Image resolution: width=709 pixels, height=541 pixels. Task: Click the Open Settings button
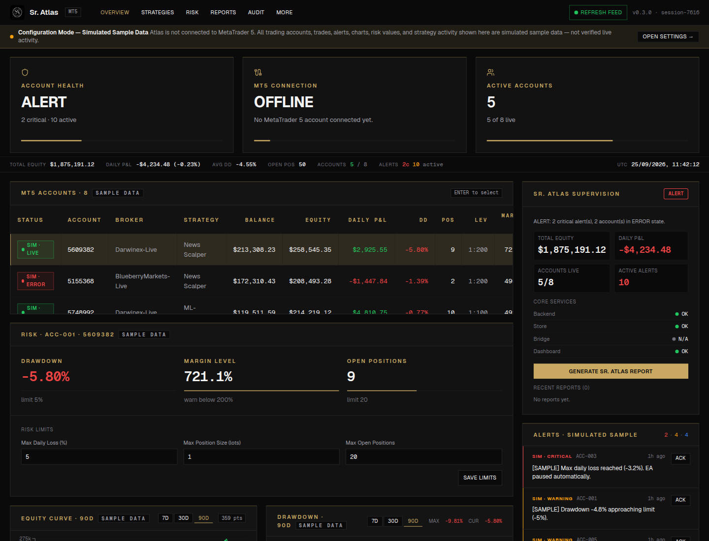click(x=668, y=36)
